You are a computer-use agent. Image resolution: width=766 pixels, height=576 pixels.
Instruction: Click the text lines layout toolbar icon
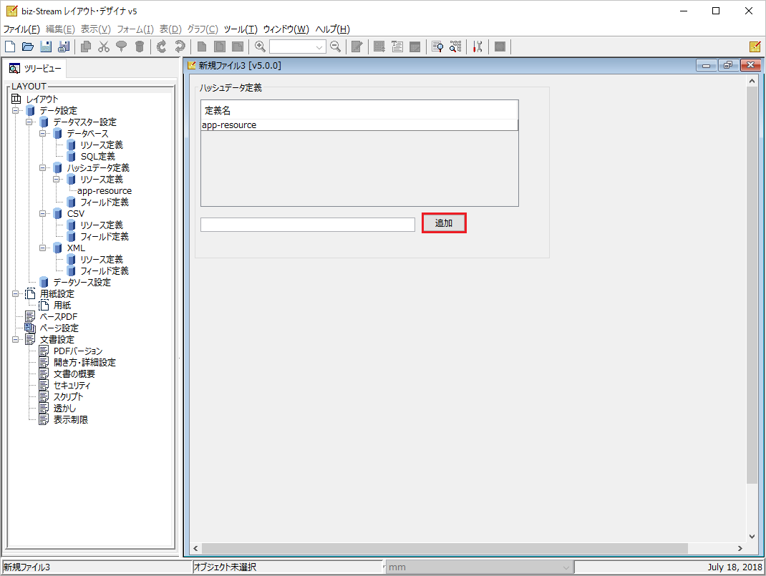[x=397, y=47]
